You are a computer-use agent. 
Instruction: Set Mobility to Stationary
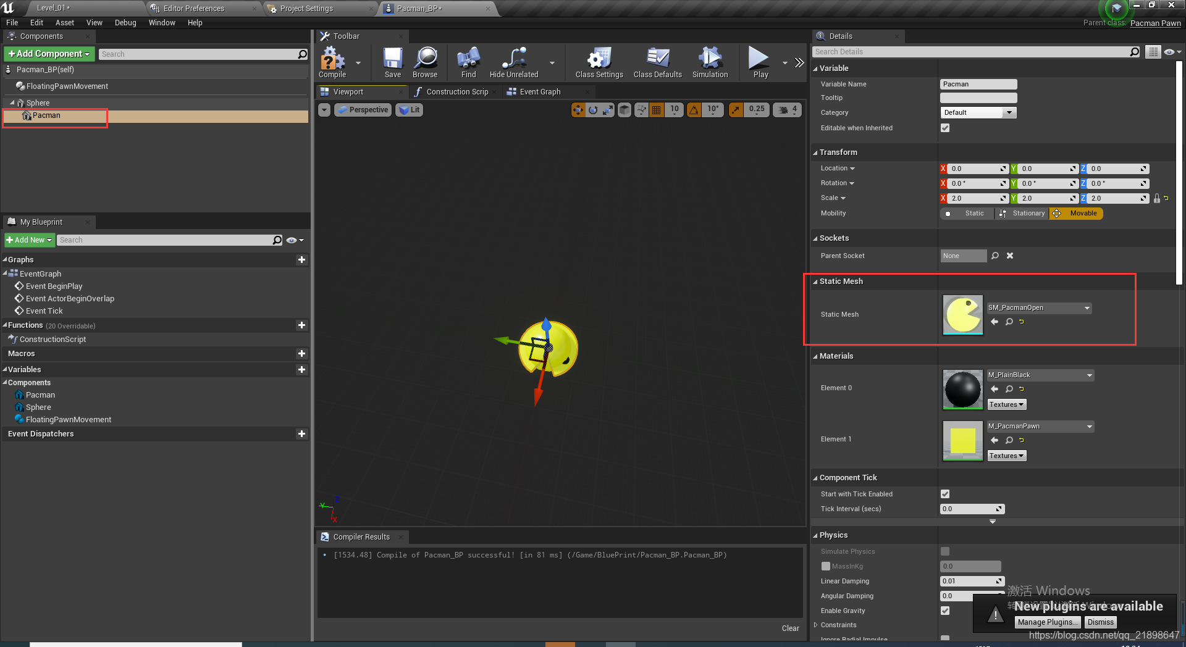click(1022, 214)
